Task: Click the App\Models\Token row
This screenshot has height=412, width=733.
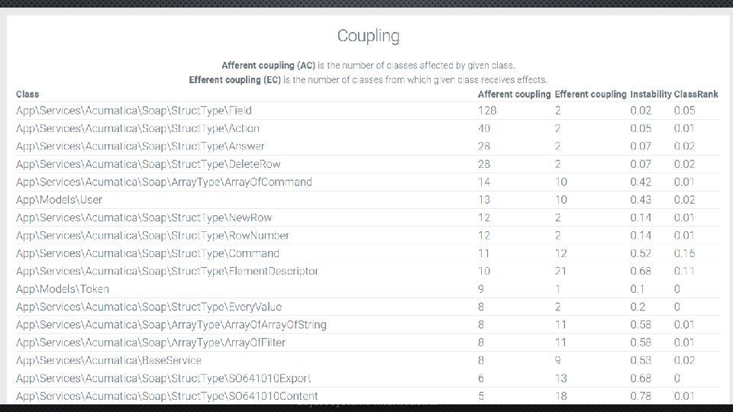Action: [x=63, y=289]
